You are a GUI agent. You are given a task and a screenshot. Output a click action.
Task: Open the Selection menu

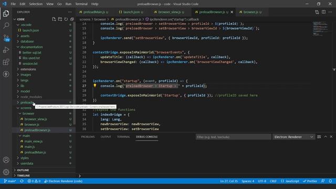[36, 4]
